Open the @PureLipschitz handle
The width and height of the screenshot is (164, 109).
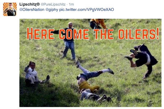(53, 4)
